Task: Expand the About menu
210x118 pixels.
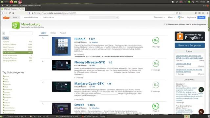Action: [x=171, y=17]
